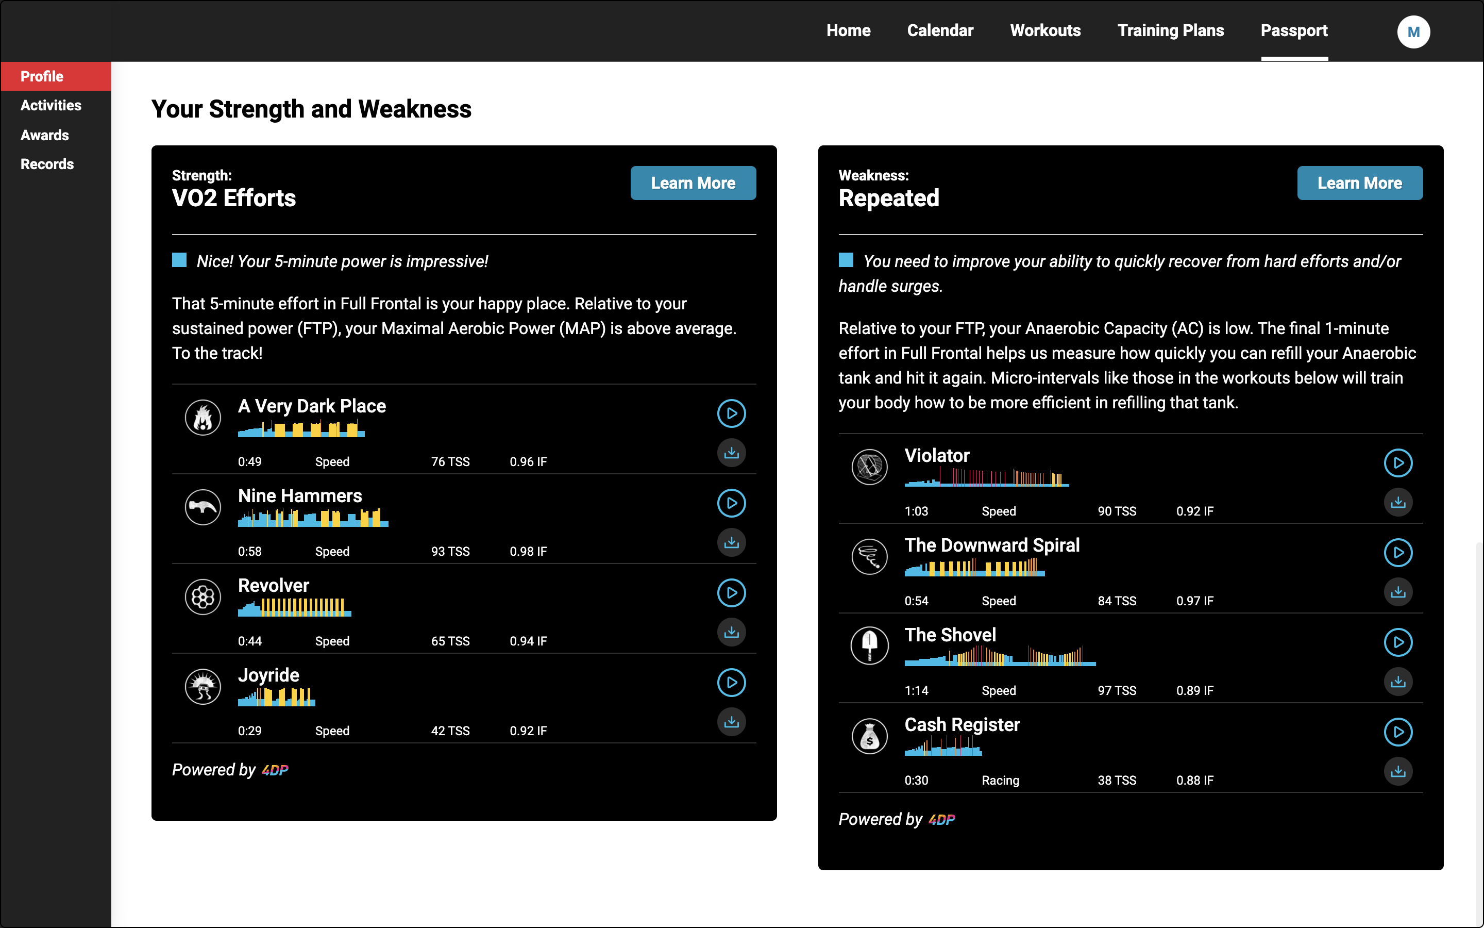Select the Passport tab
This screenshot has height=928, width=1484.
click(x=1294, y=31)
